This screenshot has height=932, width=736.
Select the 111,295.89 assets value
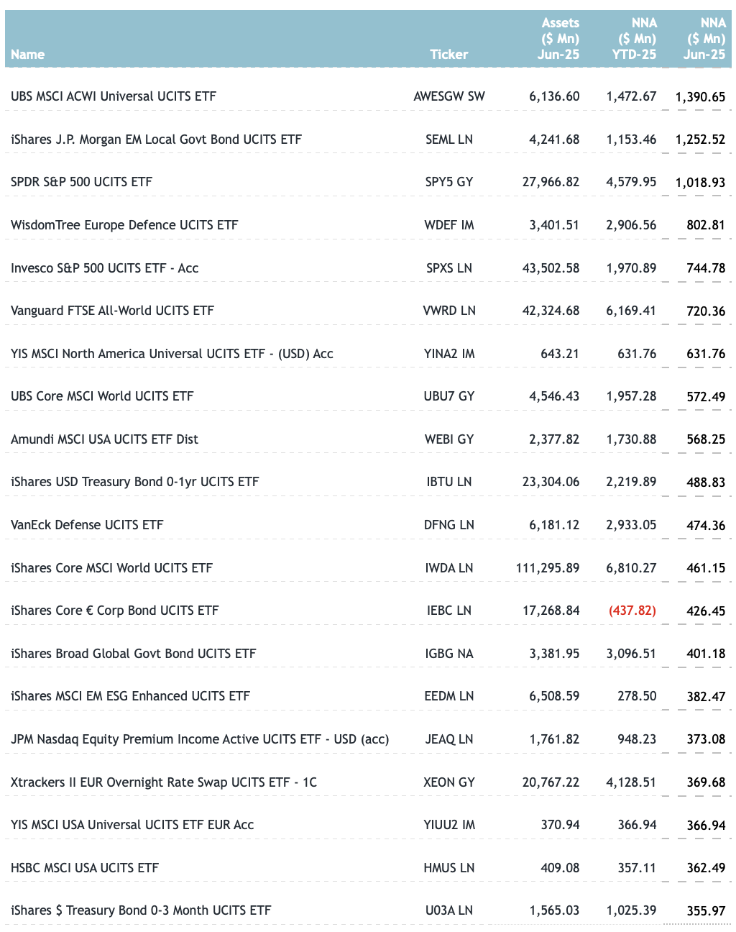(548, 568)
